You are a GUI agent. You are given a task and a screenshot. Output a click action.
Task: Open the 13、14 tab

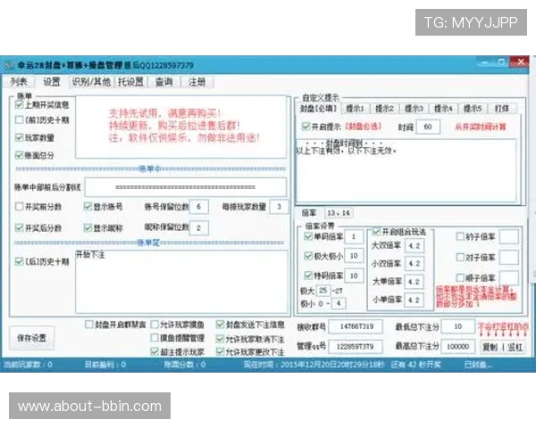[x=339, y=213]
